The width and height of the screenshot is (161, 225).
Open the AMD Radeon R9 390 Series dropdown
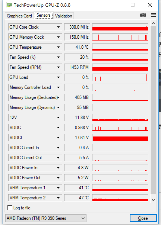pyautogui.click(x=46, y=218)
